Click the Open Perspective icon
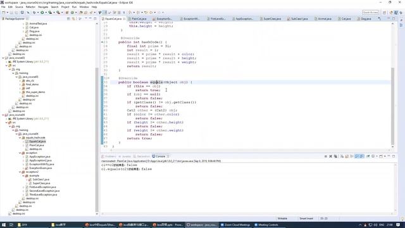Viewport: 405px width, 228px height. pos(384,13)
